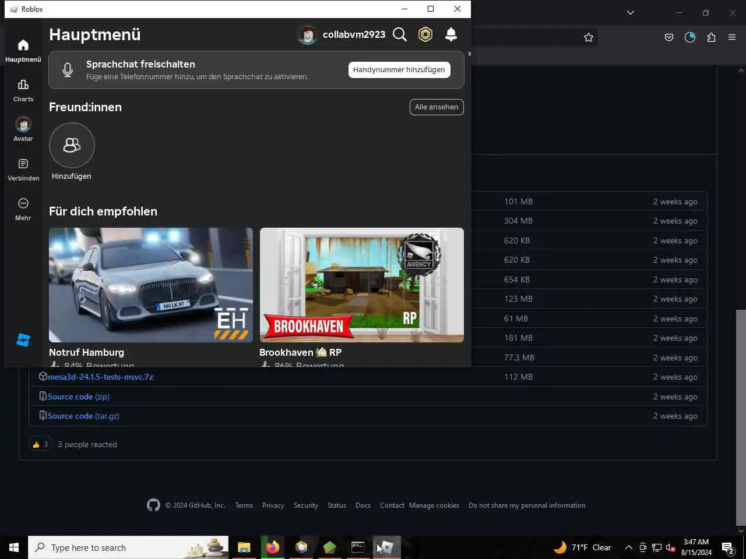Open the Contact footer link

click(x=392, y=505)
